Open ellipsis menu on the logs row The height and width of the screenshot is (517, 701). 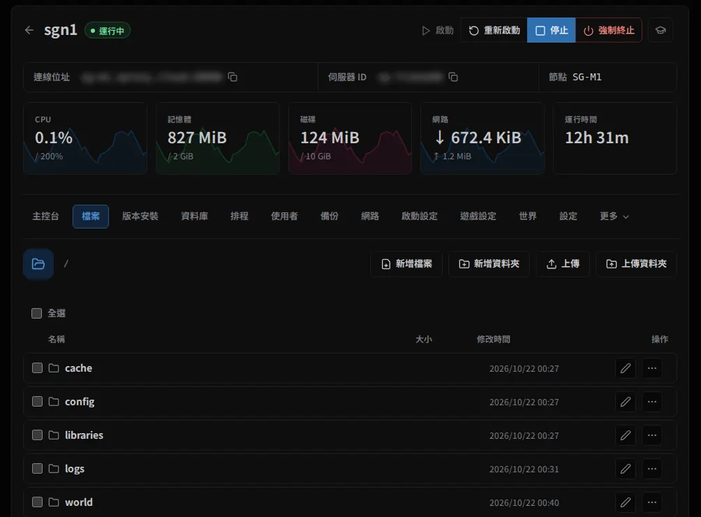tap(652, 469)
